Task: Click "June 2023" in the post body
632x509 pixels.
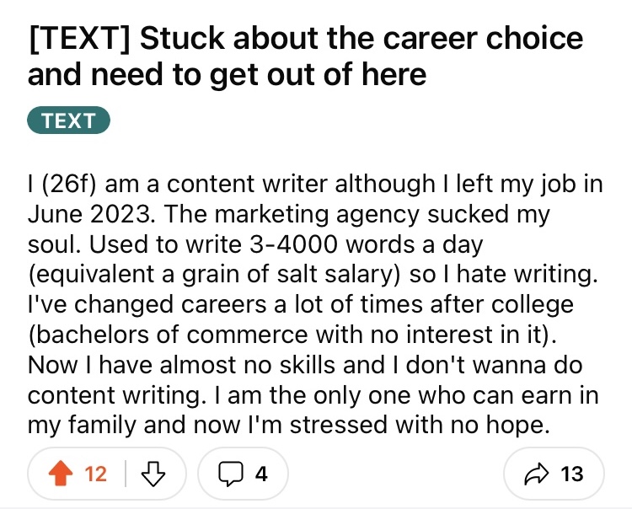Action: [x=91, y=213]
